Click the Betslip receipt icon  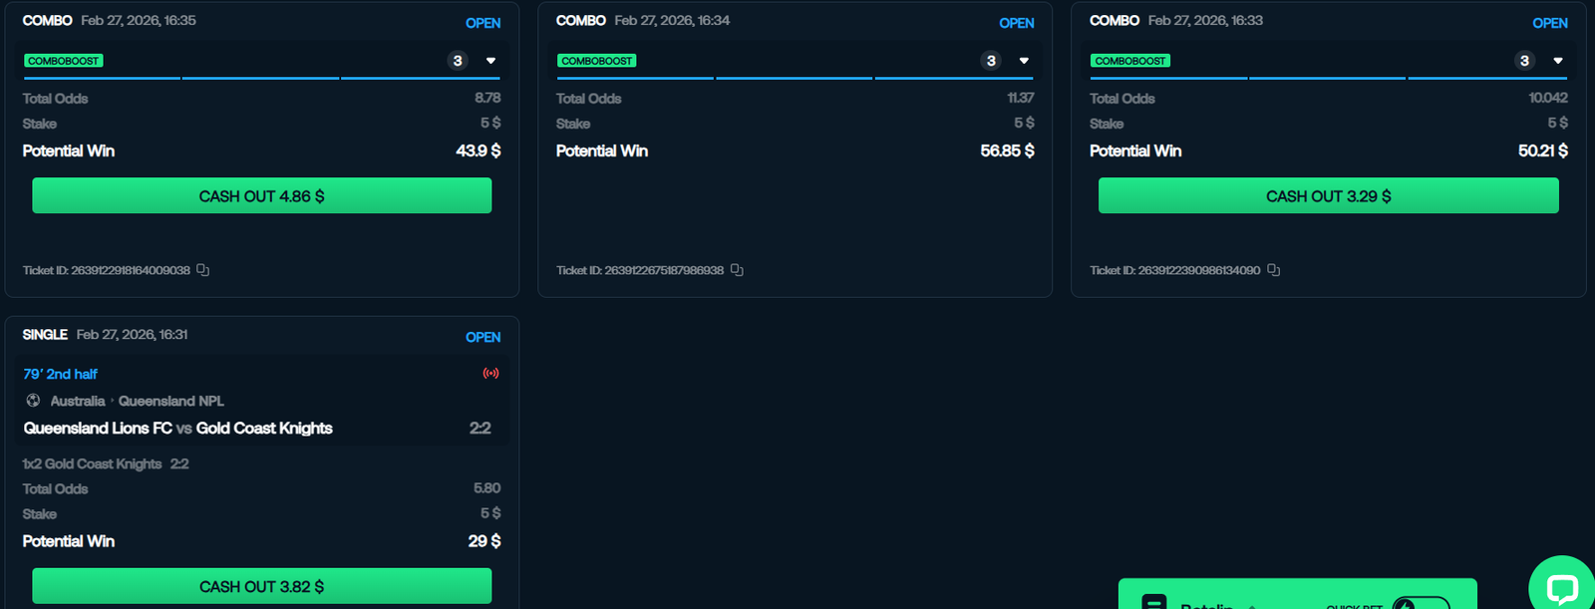[1153, 602]
